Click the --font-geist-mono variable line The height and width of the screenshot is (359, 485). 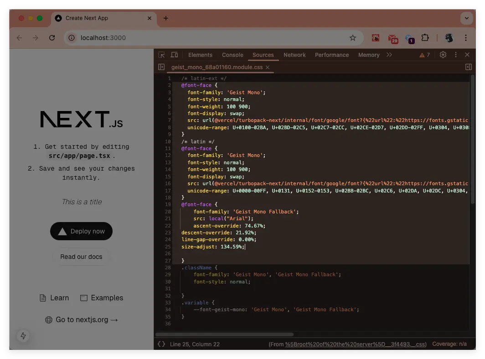[x=276, y=309]
